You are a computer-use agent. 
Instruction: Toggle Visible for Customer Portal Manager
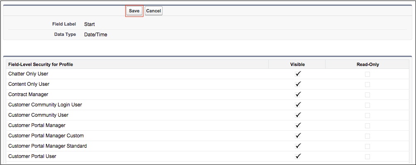(297, 125)
